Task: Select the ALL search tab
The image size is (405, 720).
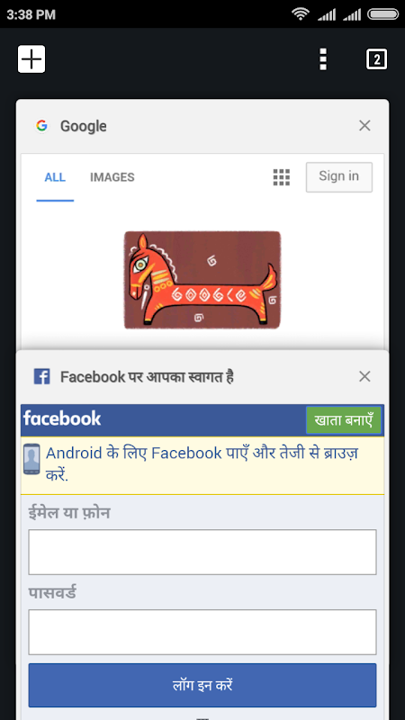Action: tap(55, 177)
